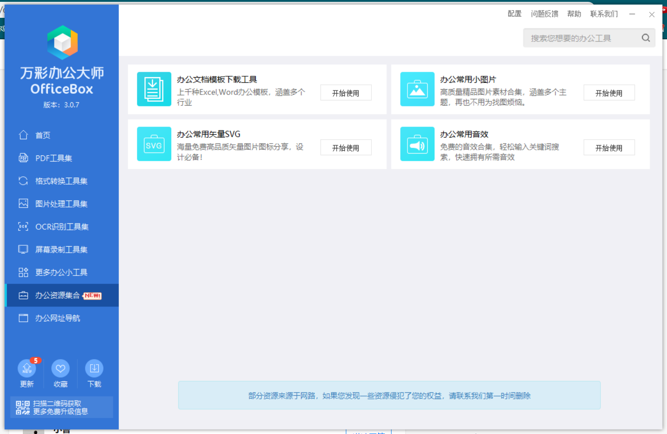The image size is (667, 434).
Task: Click the OCR icon beside OCR识别工具集
Action: tap(23, 226)
